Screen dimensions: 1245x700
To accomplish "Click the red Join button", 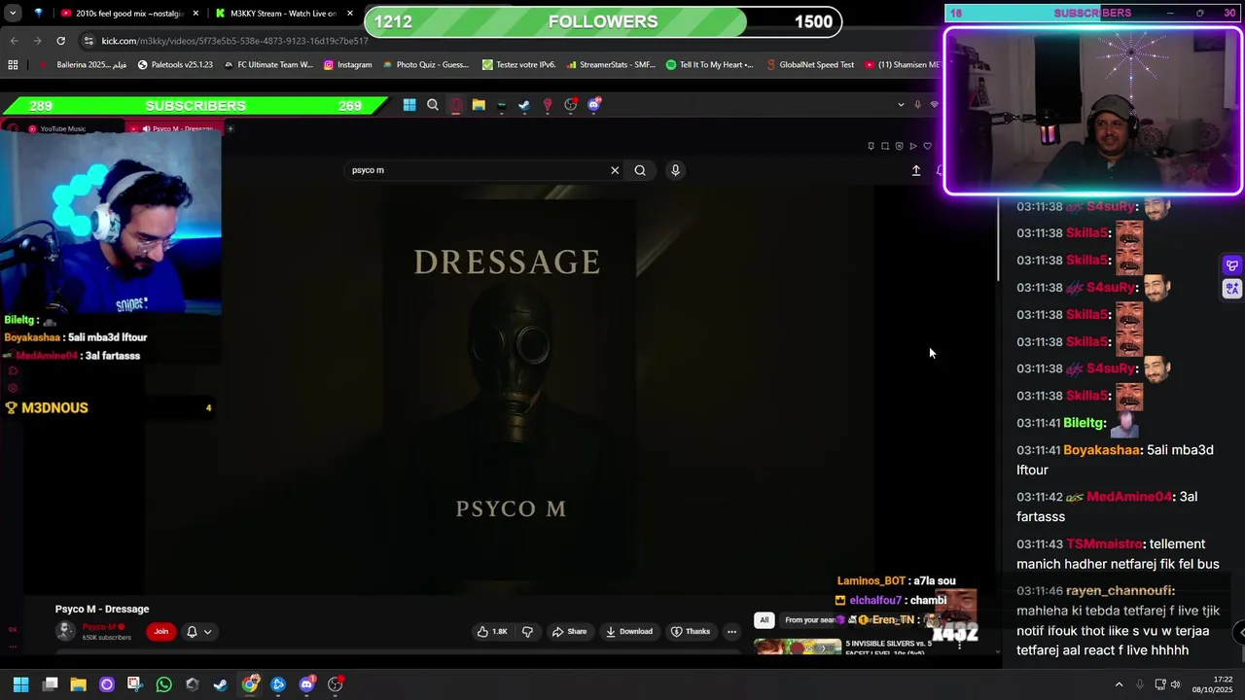I will [161, 631].
